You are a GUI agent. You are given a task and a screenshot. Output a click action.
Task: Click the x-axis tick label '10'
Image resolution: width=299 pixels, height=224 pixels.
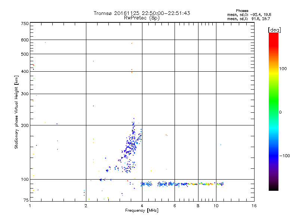pyautogui.click(x=216, y=206)
